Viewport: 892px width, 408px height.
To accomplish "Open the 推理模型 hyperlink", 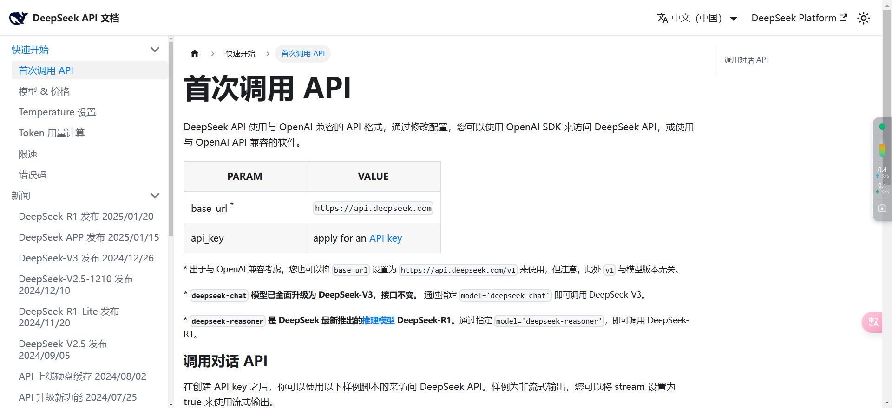I will pos(378,320).
